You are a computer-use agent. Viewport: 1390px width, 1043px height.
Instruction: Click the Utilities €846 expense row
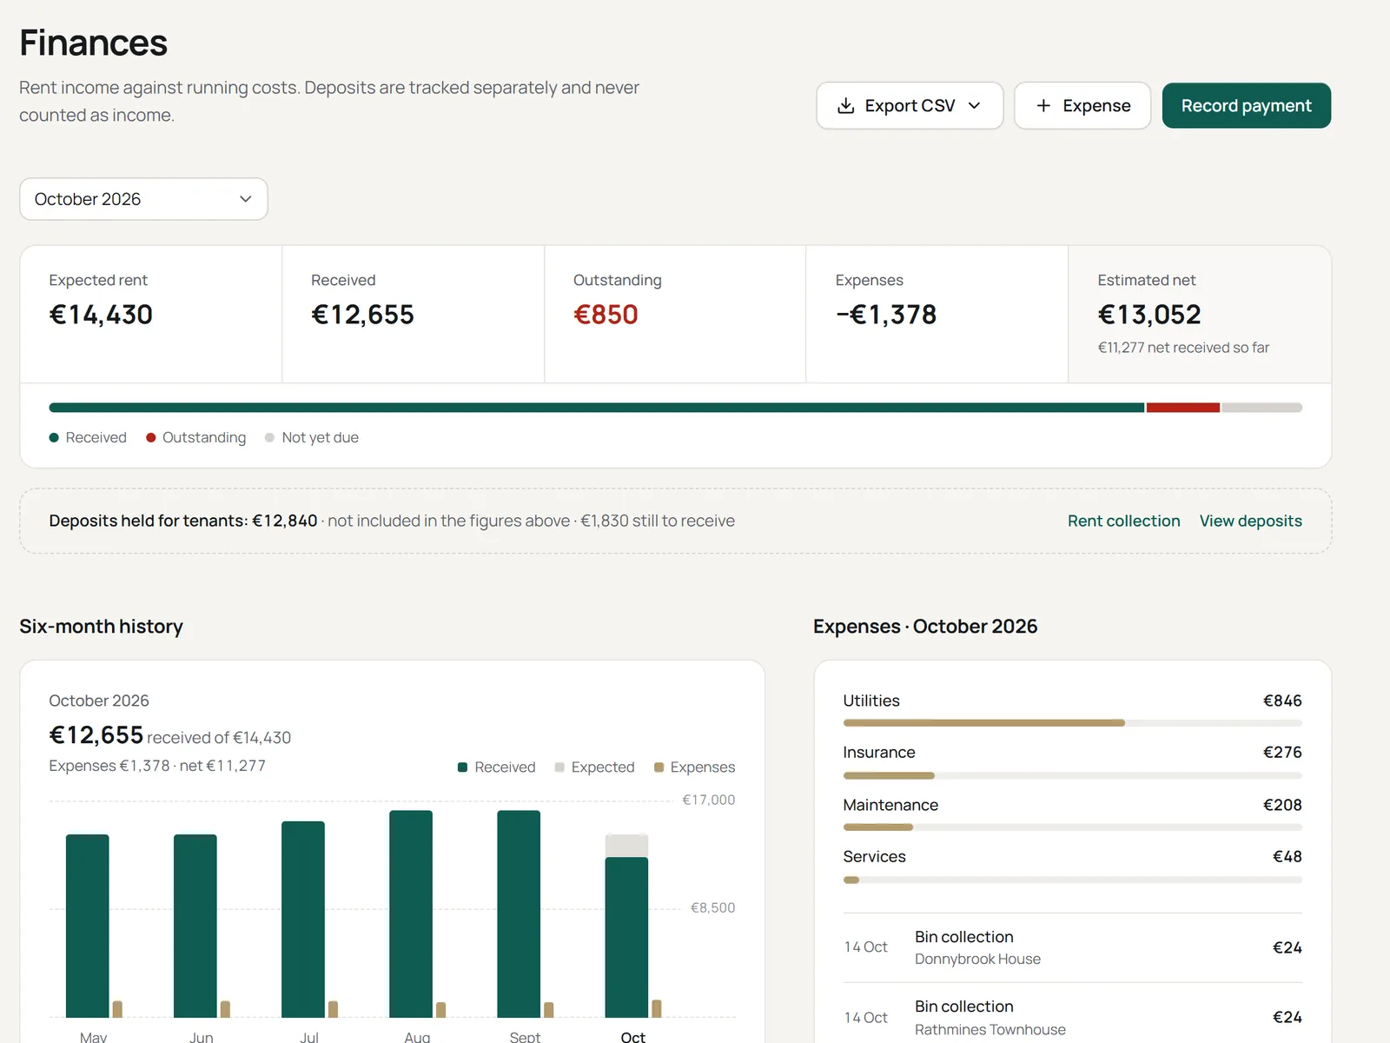pyautogui.click(x=1072, y=709)
